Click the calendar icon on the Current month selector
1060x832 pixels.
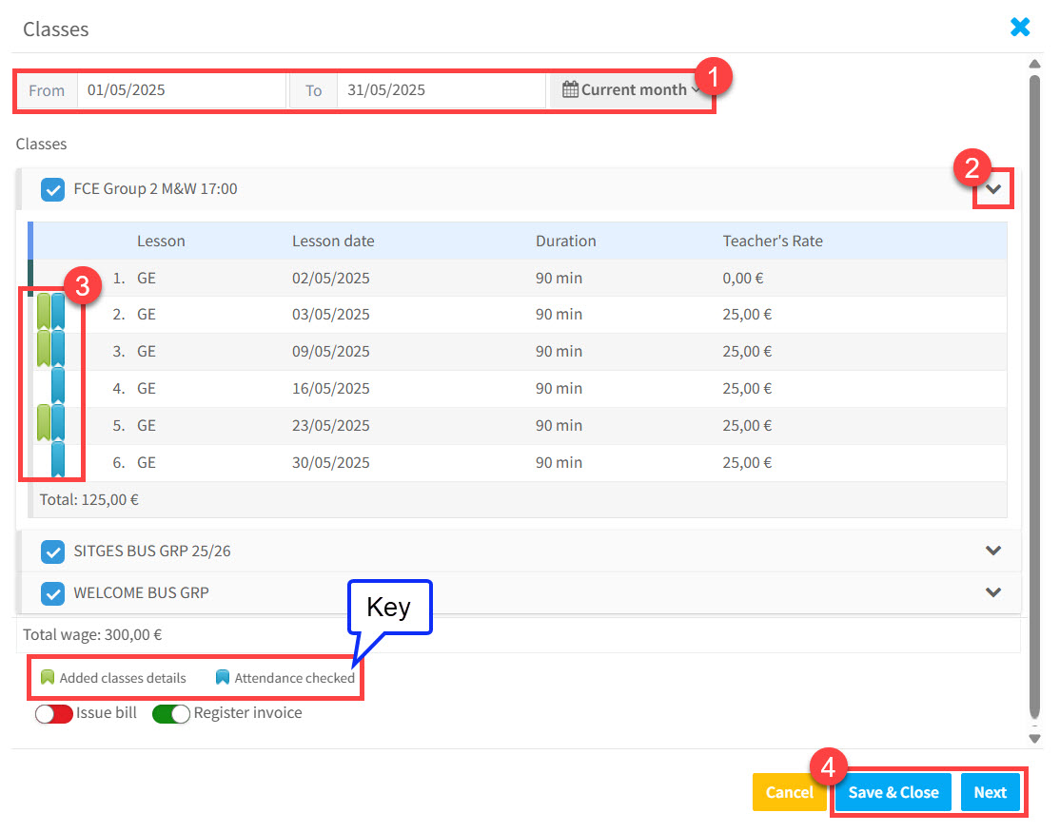point(570,89)
